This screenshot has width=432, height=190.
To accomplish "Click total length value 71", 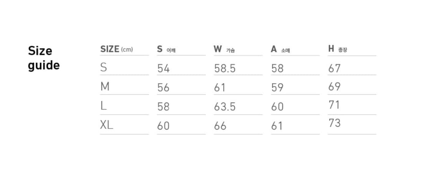I will tap(334, 105).
